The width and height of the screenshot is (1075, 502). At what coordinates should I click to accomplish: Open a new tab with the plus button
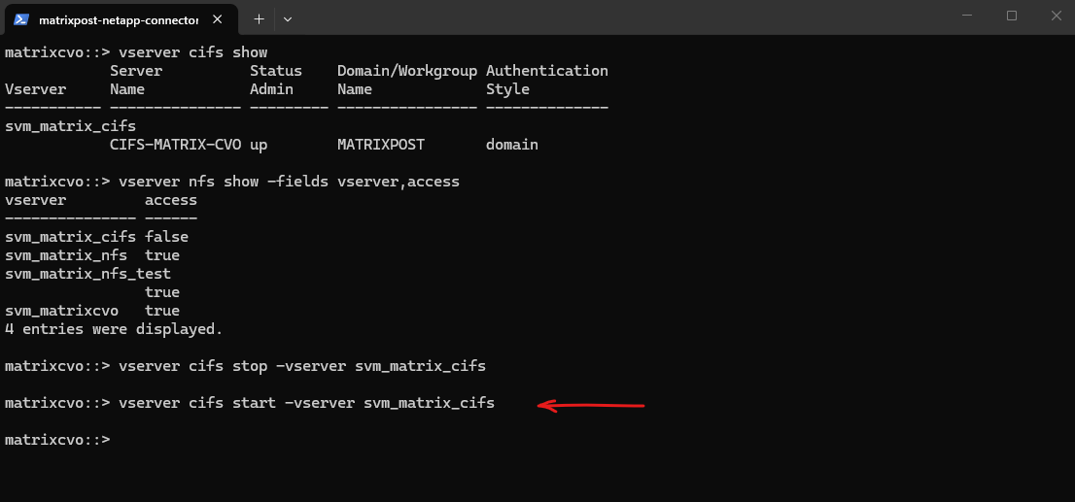[x=259, y=18]
